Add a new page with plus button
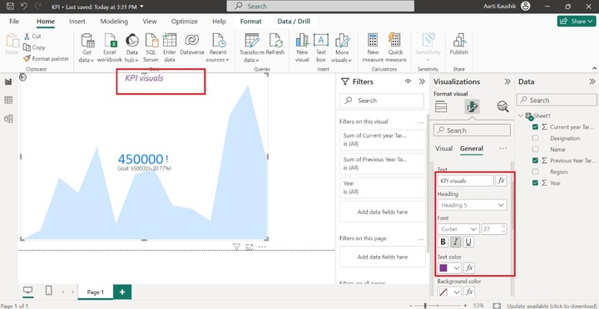Screen dimensions: 599x309 [x=122, y=292]
